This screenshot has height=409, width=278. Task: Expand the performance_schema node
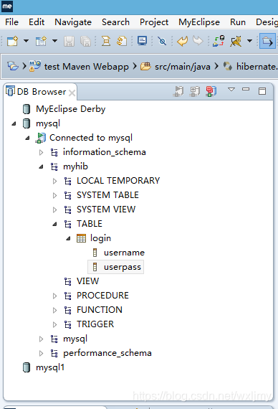(x=41, y=353)
